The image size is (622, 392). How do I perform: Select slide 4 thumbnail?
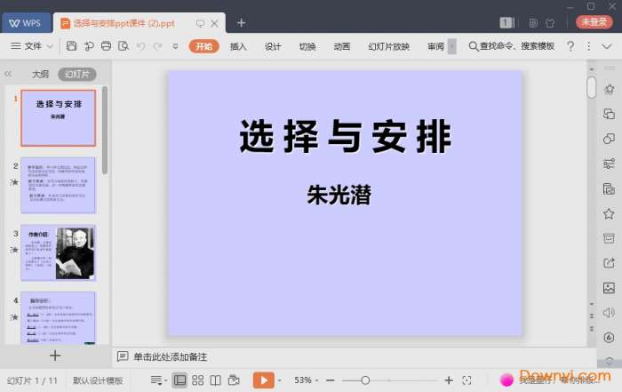click(59, 318)
